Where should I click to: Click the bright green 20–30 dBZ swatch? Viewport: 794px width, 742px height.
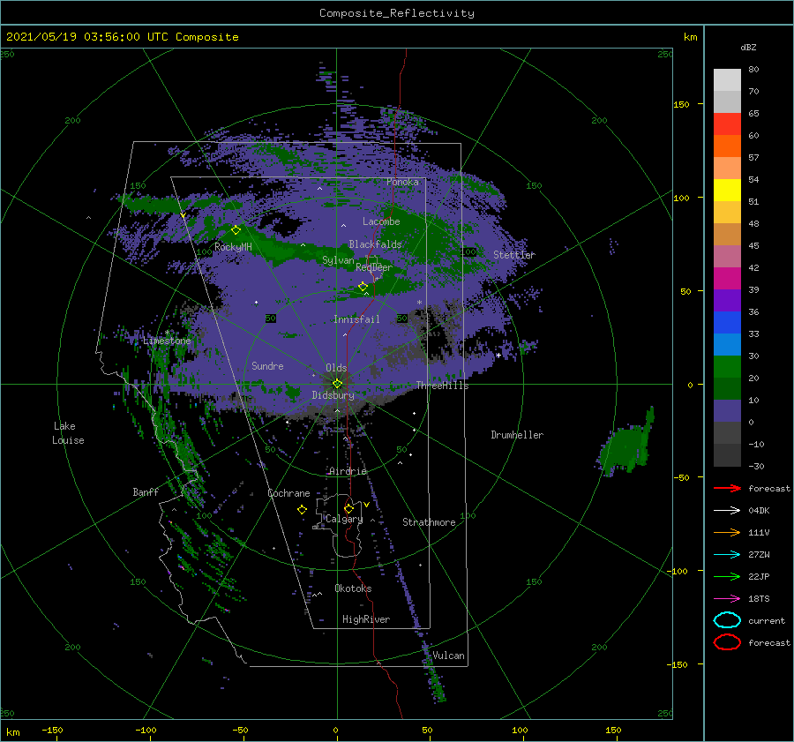point(727,367)
